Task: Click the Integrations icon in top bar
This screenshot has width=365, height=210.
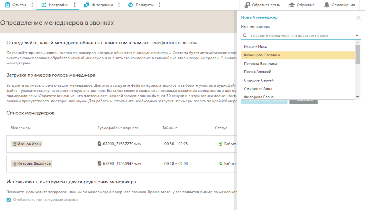Action: coord(87,5)
